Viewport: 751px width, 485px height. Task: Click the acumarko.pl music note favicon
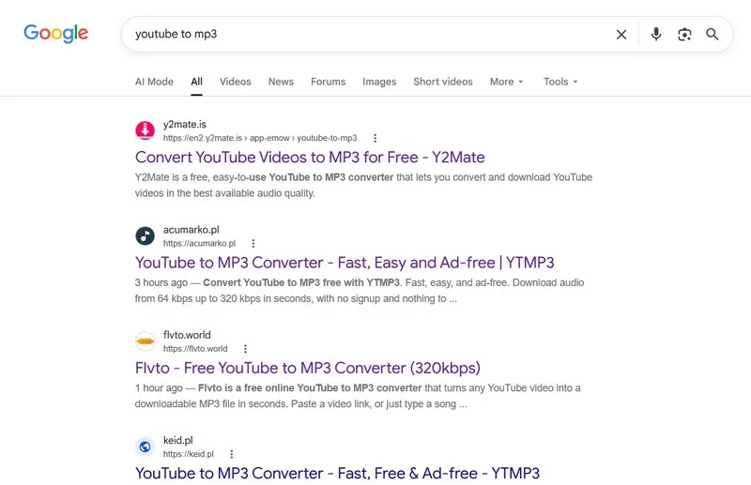(x=145, y=235)
